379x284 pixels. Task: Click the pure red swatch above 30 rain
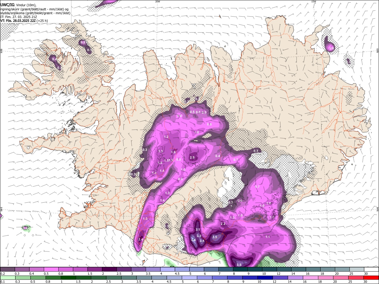click(371, 277)
